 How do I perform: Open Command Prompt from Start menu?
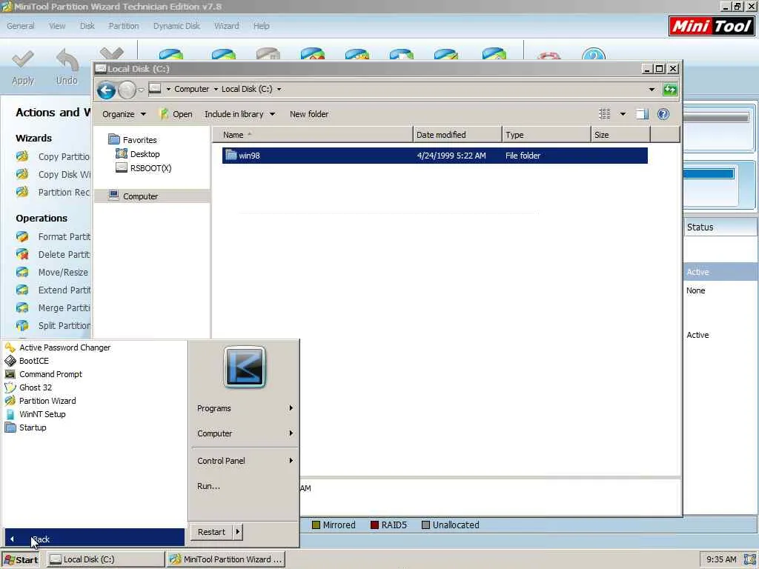coord(50,374)
